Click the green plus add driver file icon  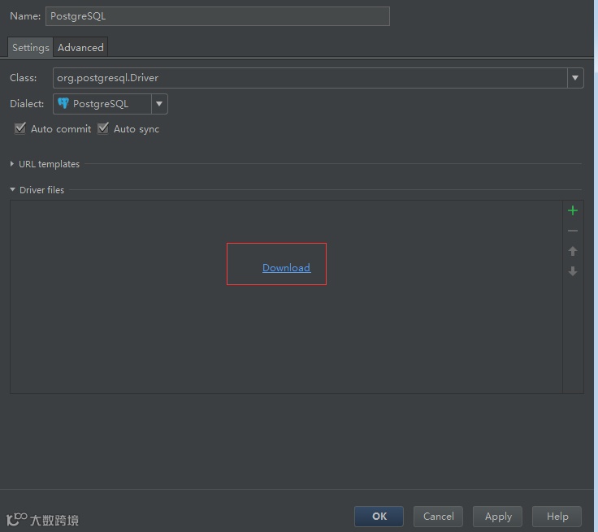pos(573,210)
